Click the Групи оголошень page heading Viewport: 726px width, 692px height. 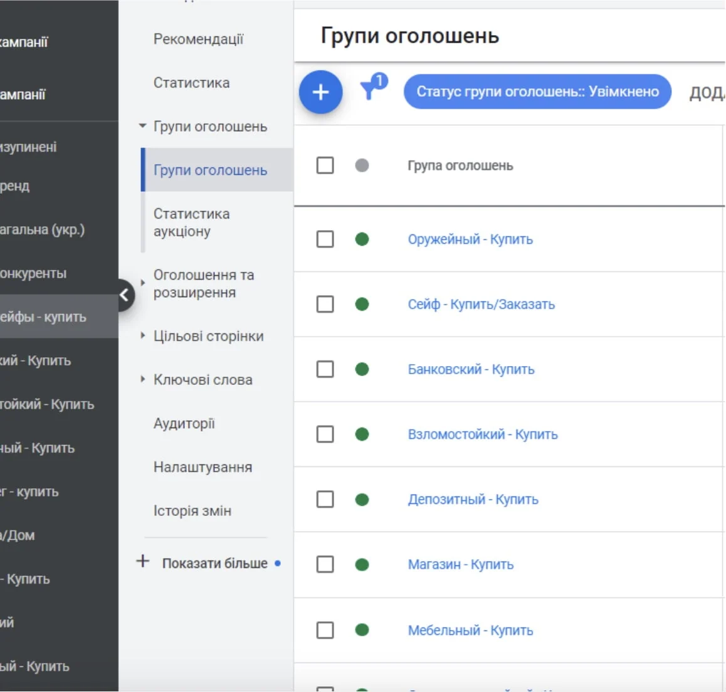(x=410, y=36)
